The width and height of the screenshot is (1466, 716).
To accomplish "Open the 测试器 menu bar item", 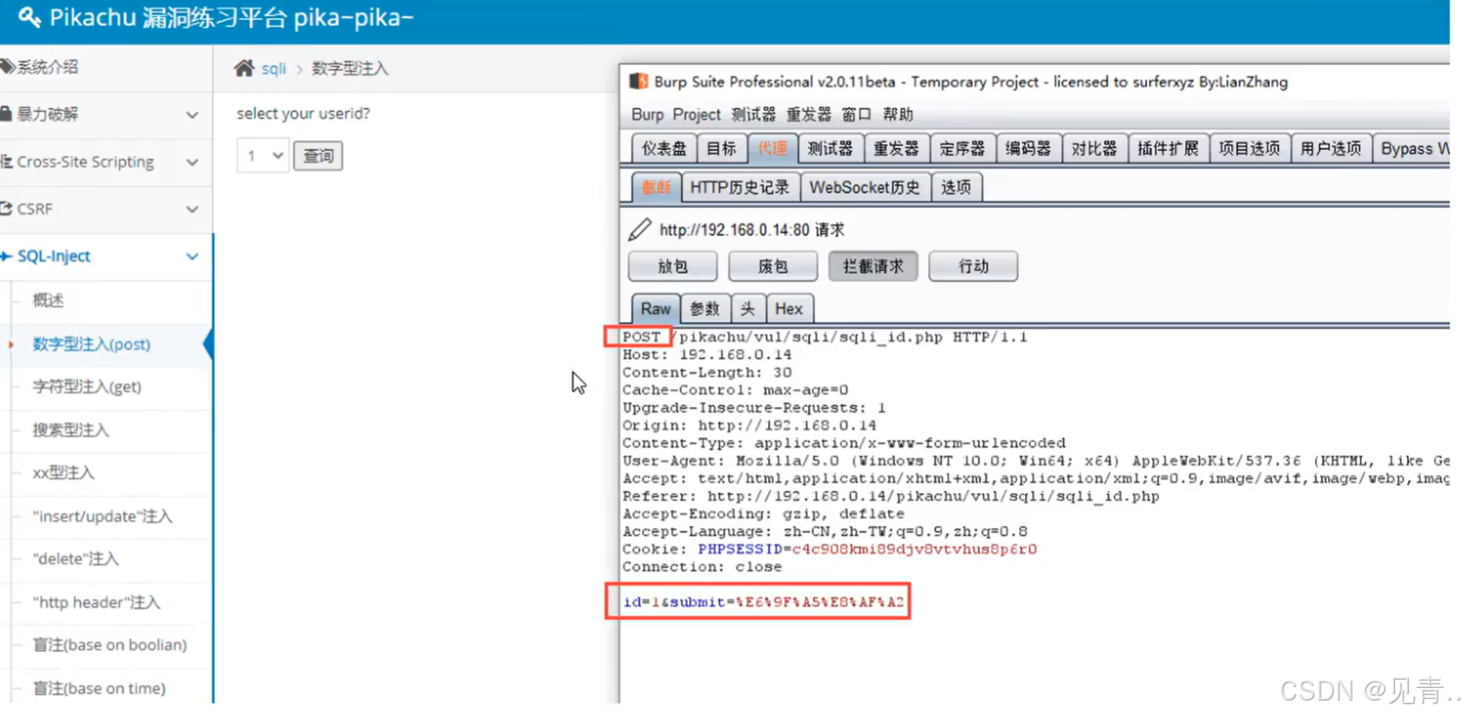I will click(x=753, y=114).
